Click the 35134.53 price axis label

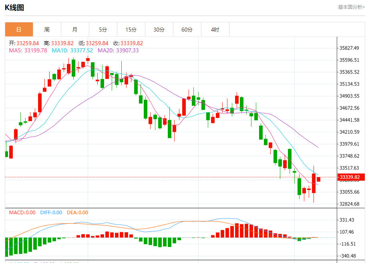tap(350, 84)
